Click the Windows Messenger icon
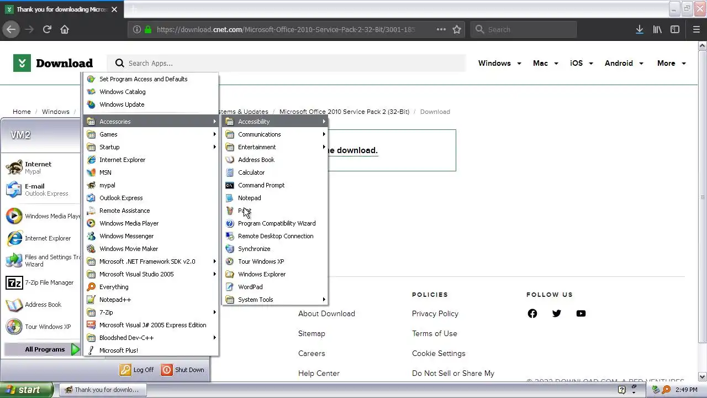Viewport: 707px width, 398px height. 91,236
